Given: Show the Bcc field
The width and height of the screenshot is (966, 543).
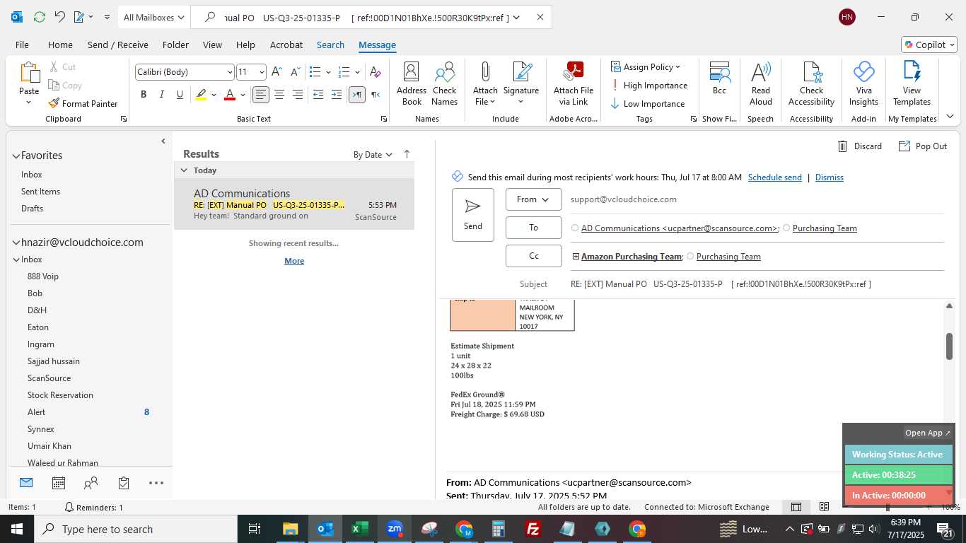Looking at the screenshot, I should (x=719, y=78).
